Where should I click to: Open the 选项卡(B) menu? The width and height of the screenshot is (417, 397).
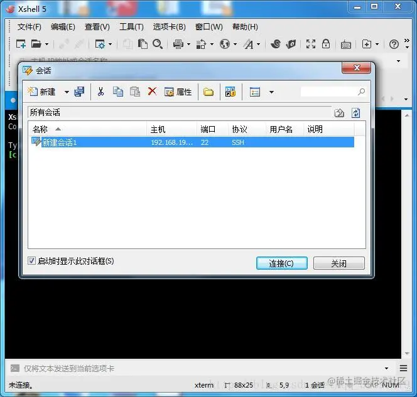(169, 27)
